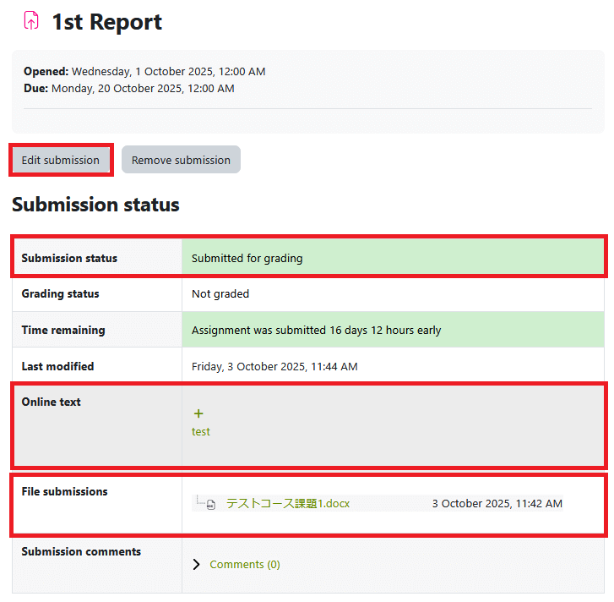This screenshot has height=602, width=614.
Task: Click the file upload timestamp 3 October 11:42 AM
Action: coord(497,503)
